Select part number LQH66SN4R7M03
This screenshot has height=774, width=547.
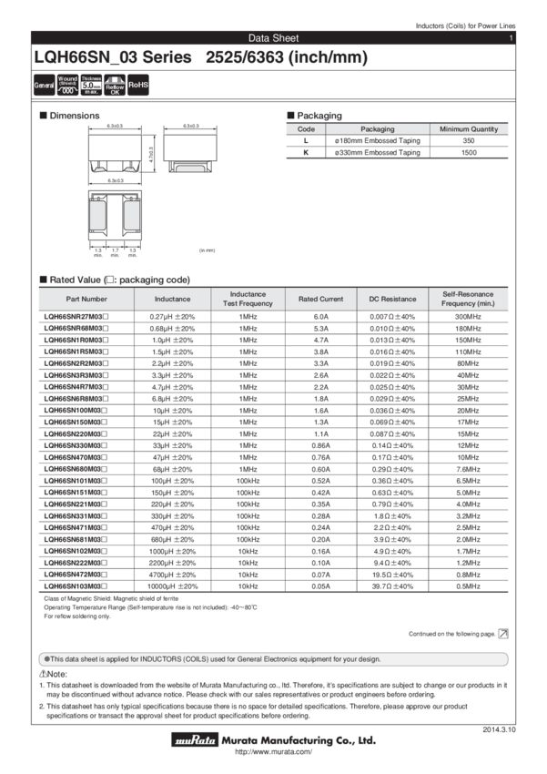coord(76,387)
